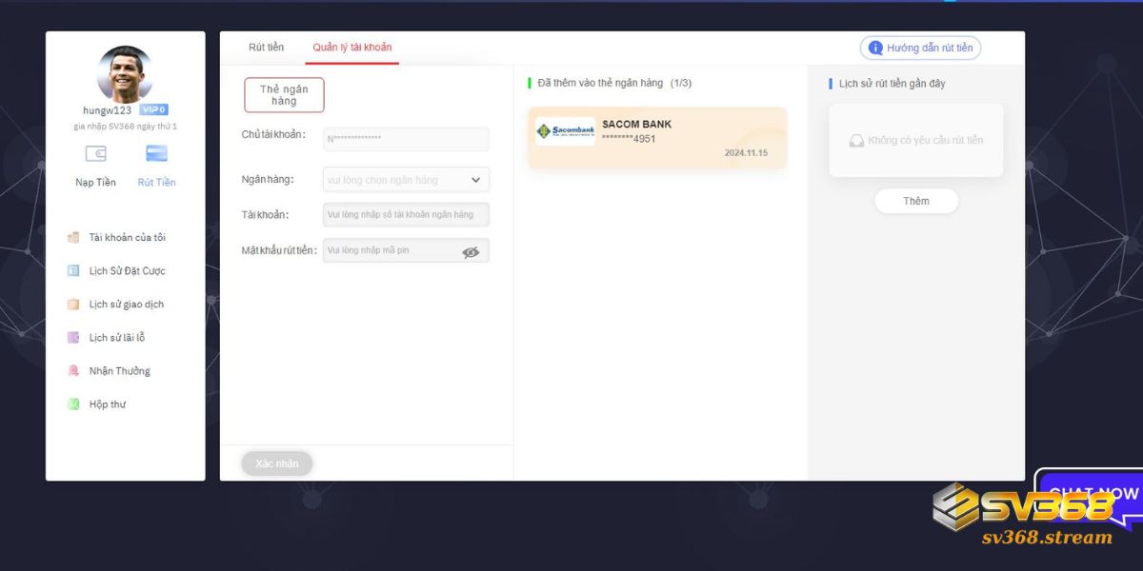Viewport: 1143px width, 571px height.
Task: Click the Thêm button
Action: (x=916, y=201)
